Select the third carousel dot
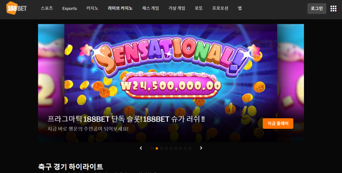Viewport: 342px width, 173px height. tap(162, 148)
